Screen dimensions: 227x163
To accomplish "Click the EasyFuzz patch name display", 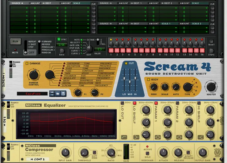I will (32, 94).
